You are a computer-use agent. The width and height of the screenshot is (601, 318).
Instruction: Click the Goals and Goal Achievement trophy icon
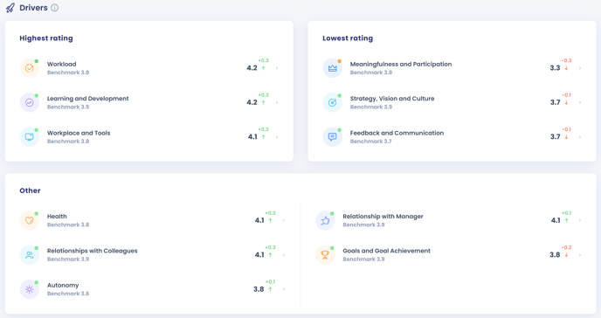[325, 255]
